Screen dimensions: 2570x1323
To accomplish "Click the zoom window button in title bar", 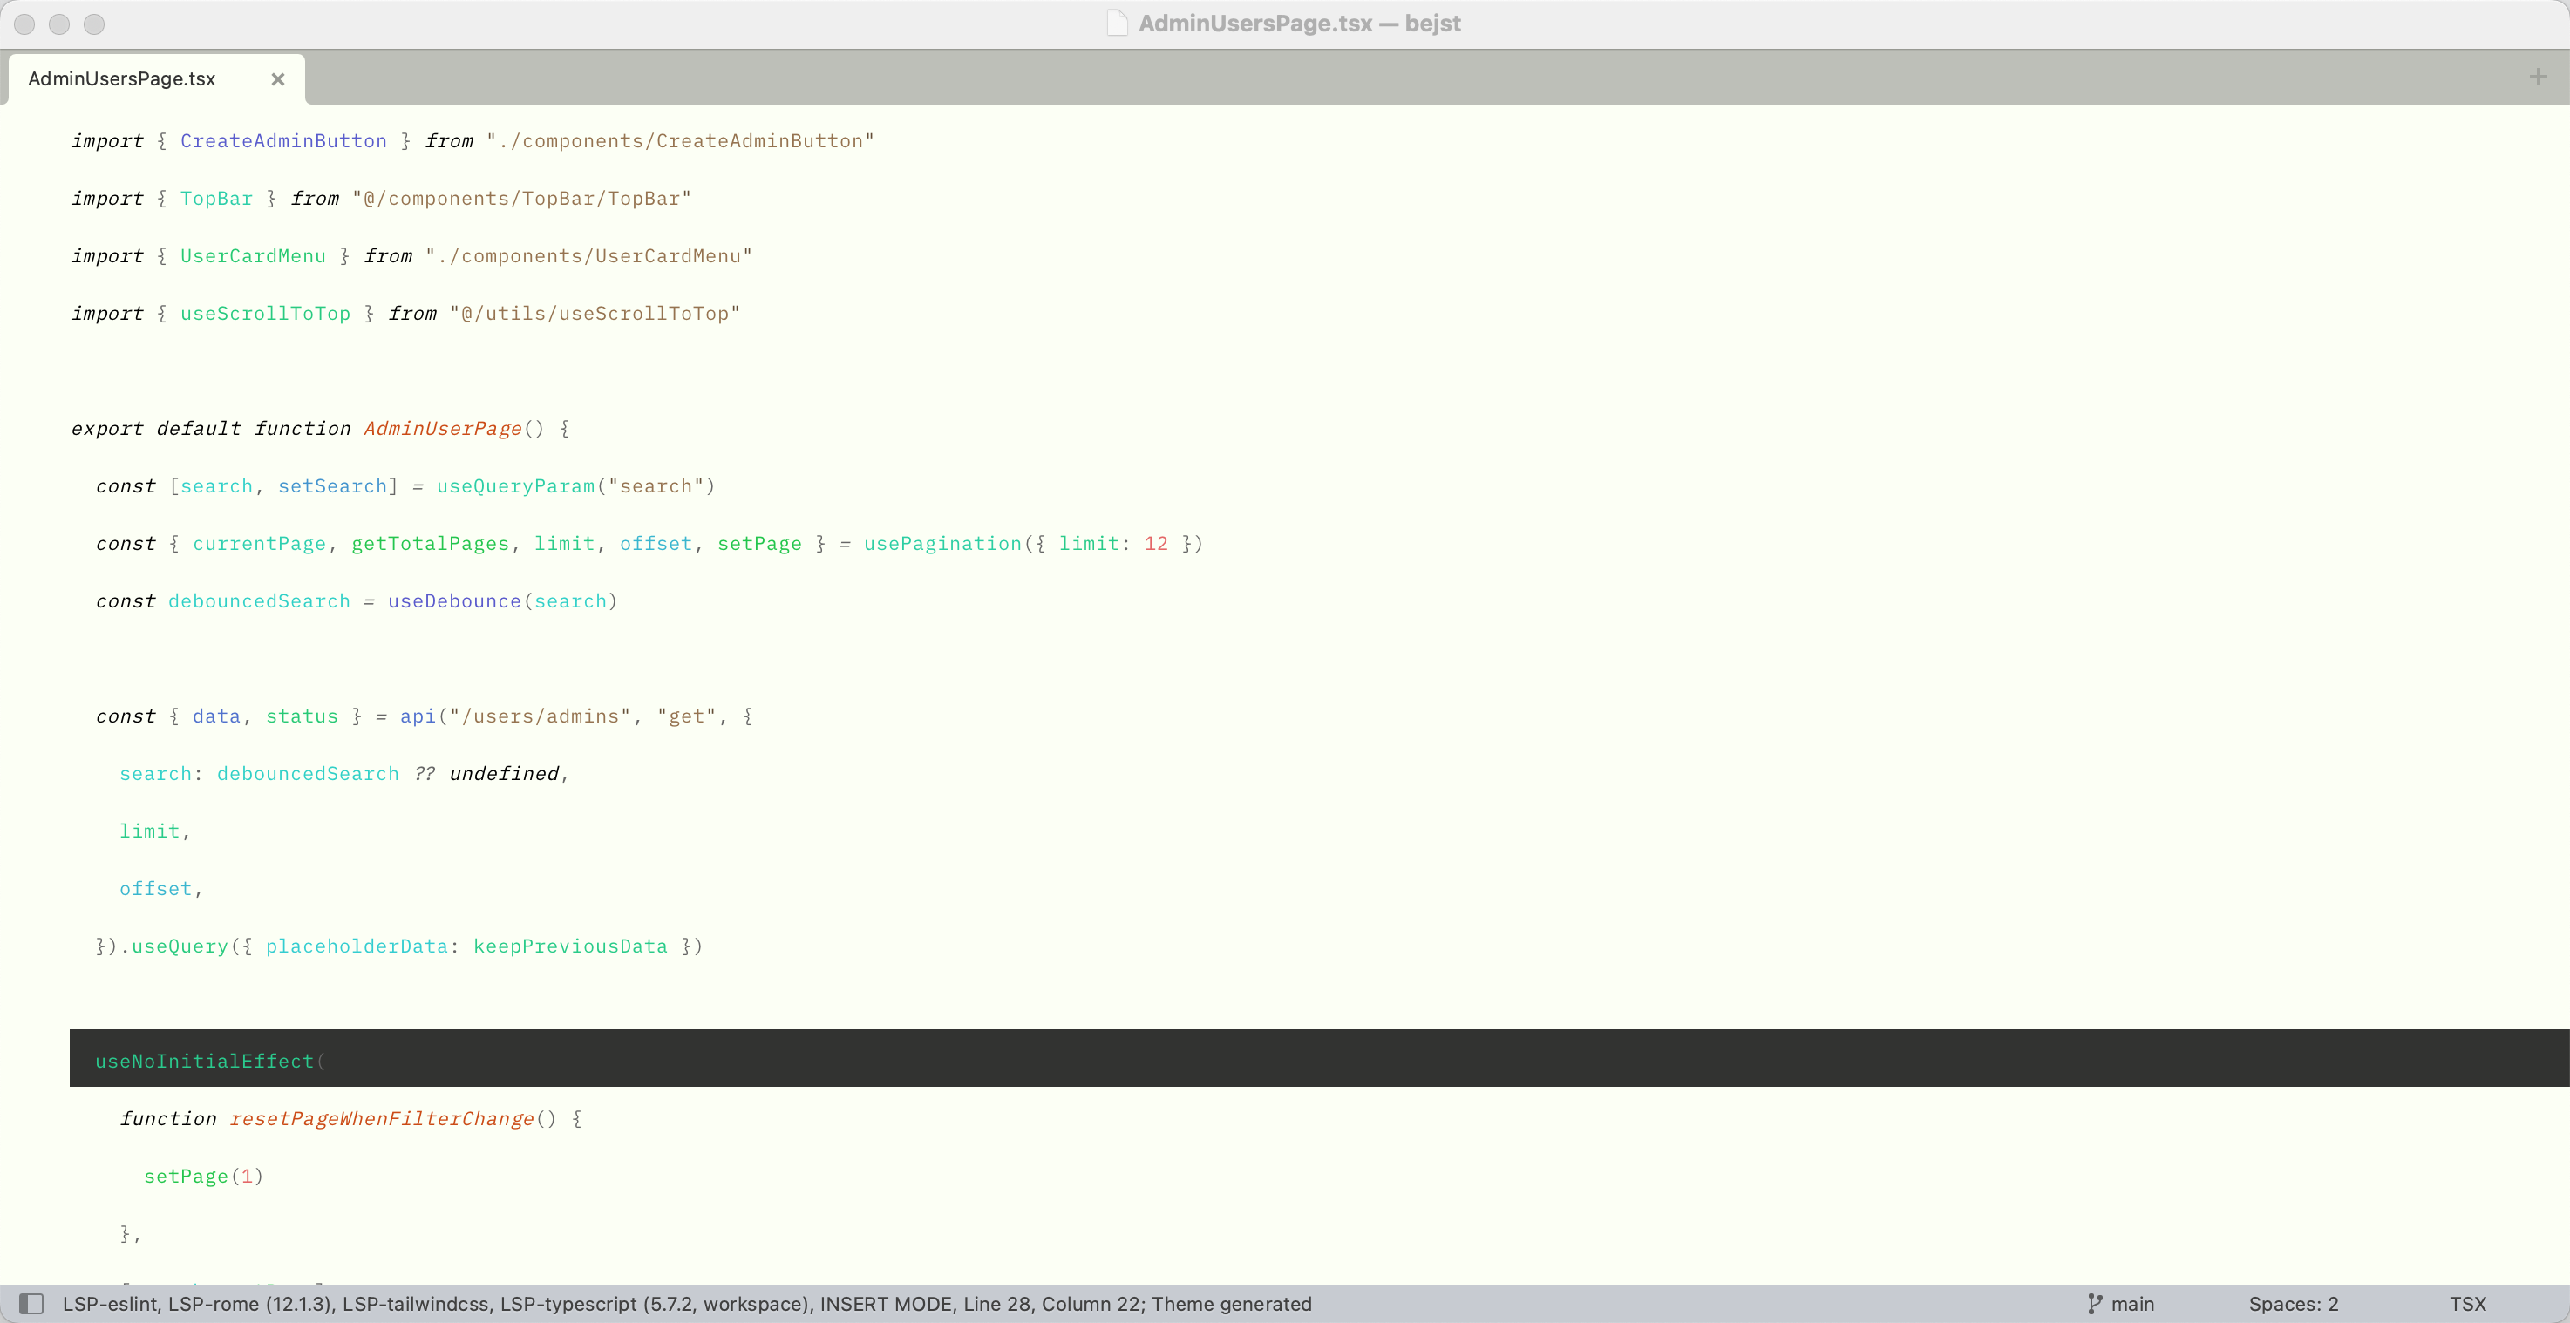I will 94,24.
